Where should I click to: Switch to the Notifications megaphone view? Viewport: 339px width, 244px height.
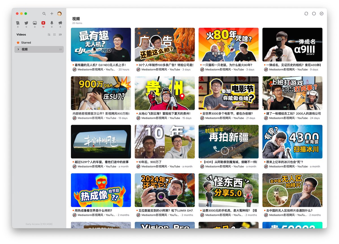coord(60,23)
